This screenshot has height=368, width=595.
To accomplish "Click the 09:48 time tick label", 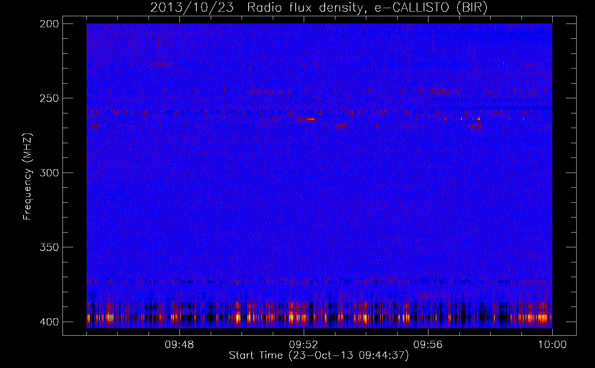I will [x=179, y=345].
